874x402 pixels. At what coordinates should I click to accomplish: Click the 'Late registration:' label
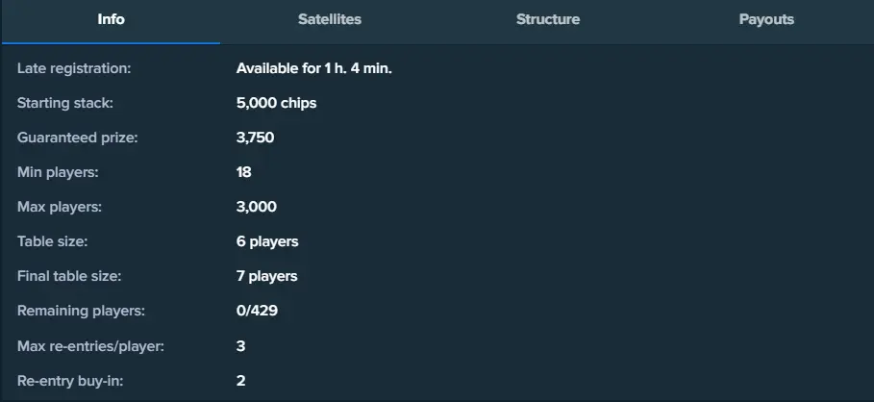tap(74, 68)
